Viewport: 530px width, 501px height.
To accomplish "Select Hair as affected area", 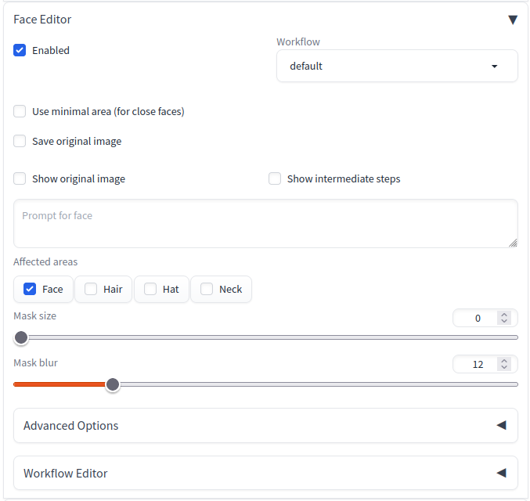I will click(x=91, y=289).
